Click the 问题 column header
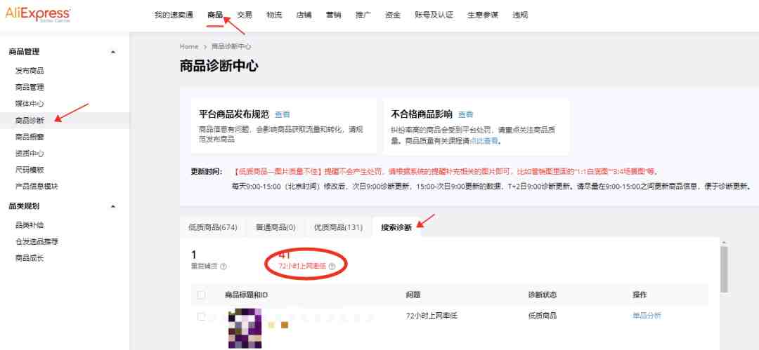The image size is (759, 350). pos(413,295)
